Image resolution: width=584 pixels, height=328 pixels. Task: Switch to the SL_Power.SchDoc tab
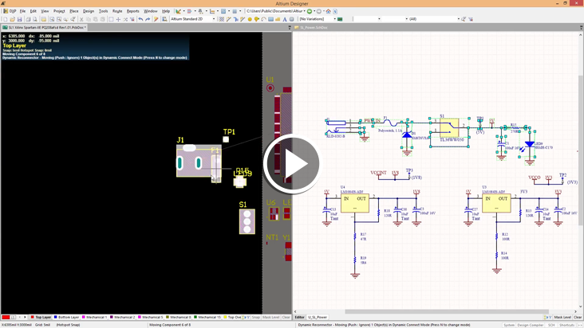[311, 28]
